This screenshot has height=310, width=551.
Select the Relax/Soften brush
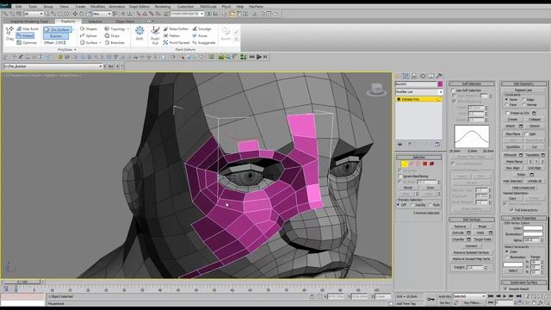point(176,28)
